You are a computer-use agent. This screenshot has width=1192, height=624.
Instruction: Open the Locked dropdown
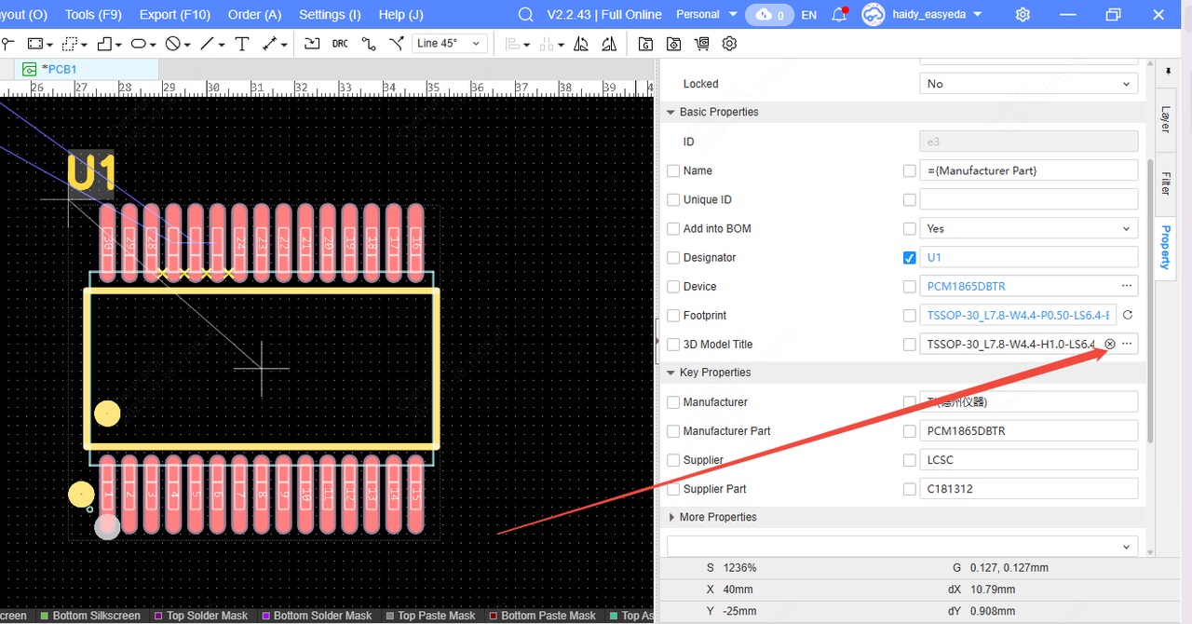click(1028, 84)
